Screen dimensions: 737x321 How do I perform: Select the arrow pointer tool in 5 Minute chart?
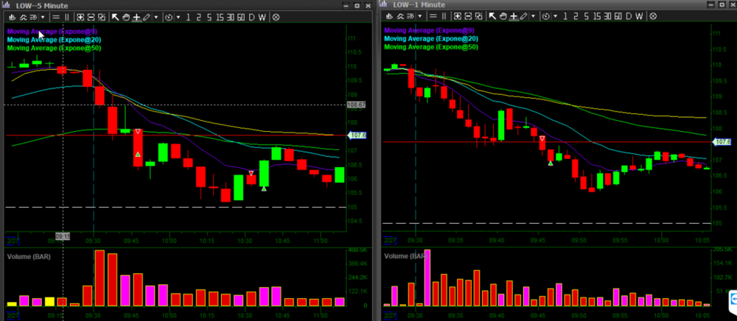pos(115,16)
